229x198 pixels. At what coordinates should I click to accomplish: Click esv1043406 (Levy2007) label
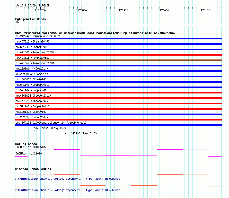coord(81,133)
